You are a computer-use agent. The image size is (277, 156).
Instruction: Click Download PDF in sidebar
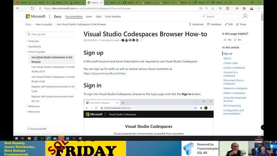37,129
